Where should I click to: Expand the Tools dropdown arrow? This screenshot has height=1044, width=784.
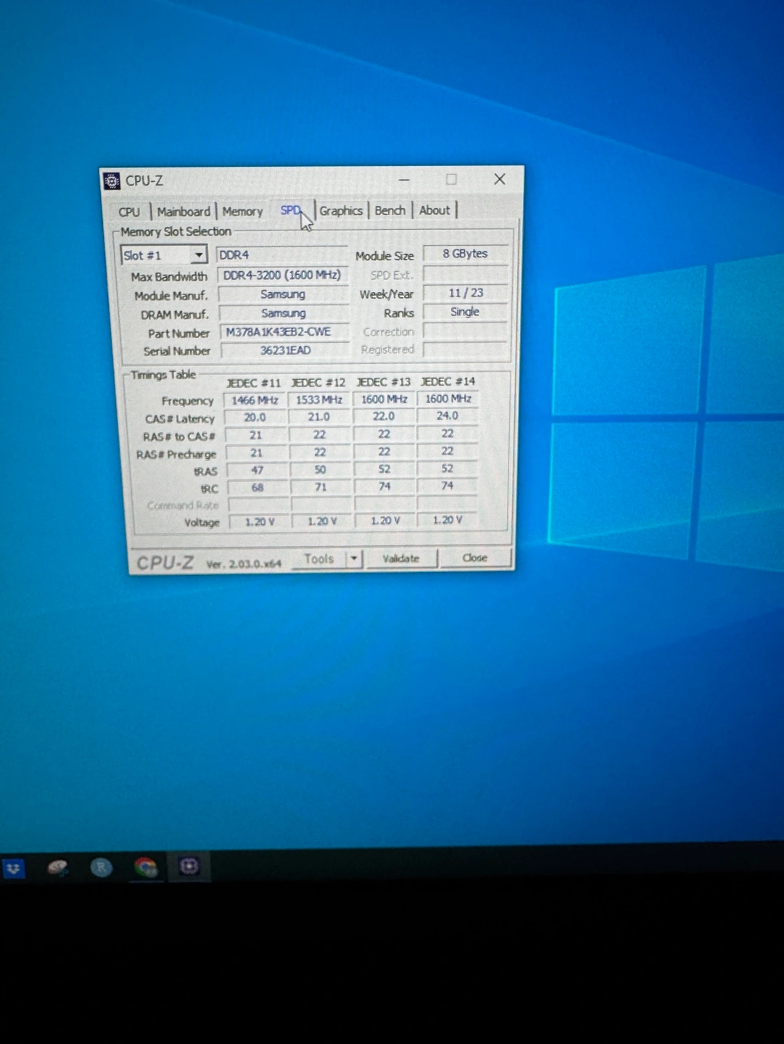(x=354, y=559)
